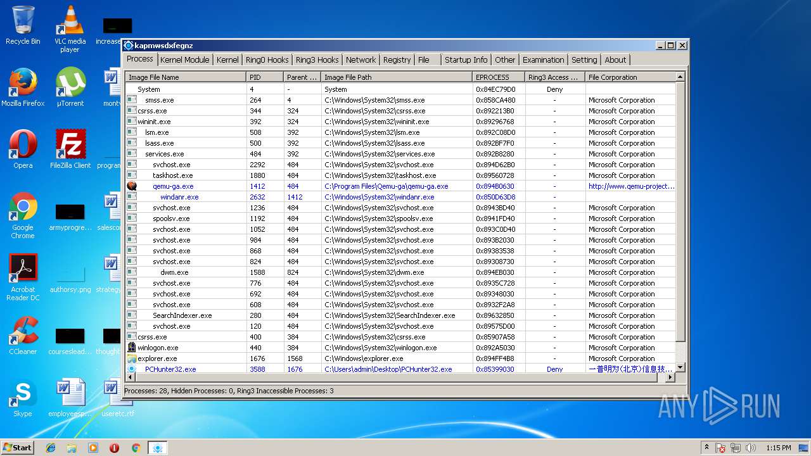811x456 pixels.
Task: Open the Setting tab
Action: (x=584, y=60)
